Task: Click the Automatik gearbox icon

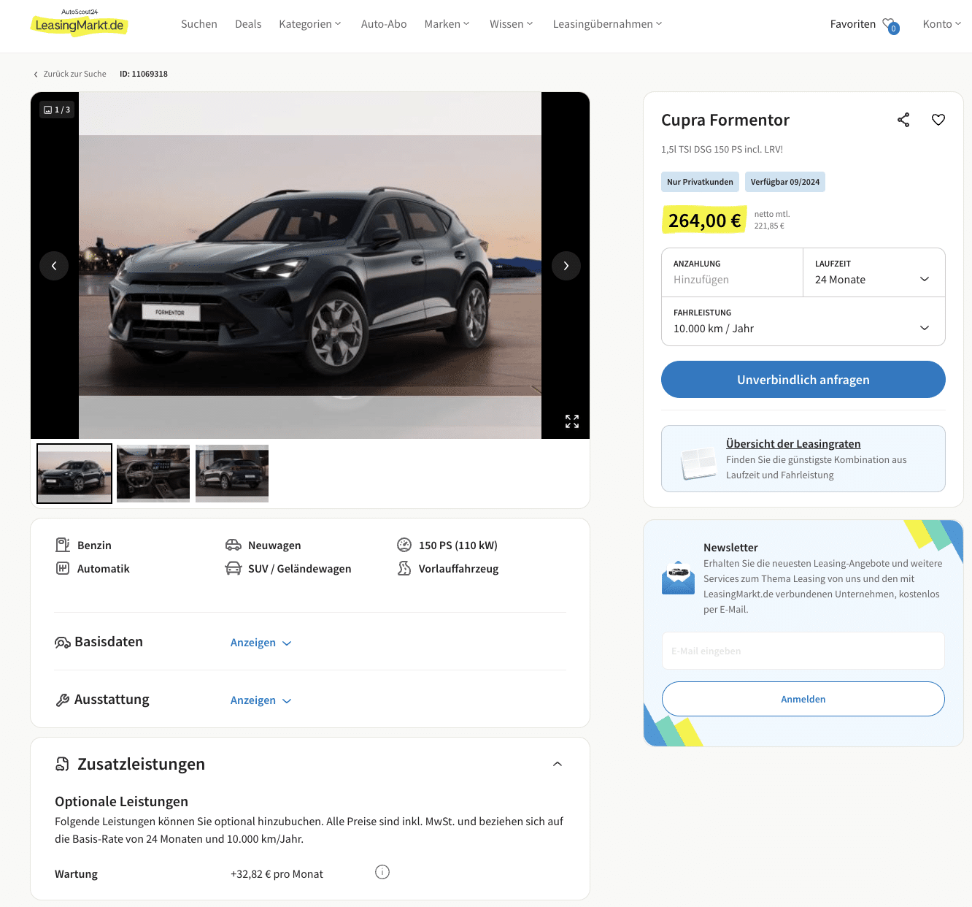Action: (63, 568)
